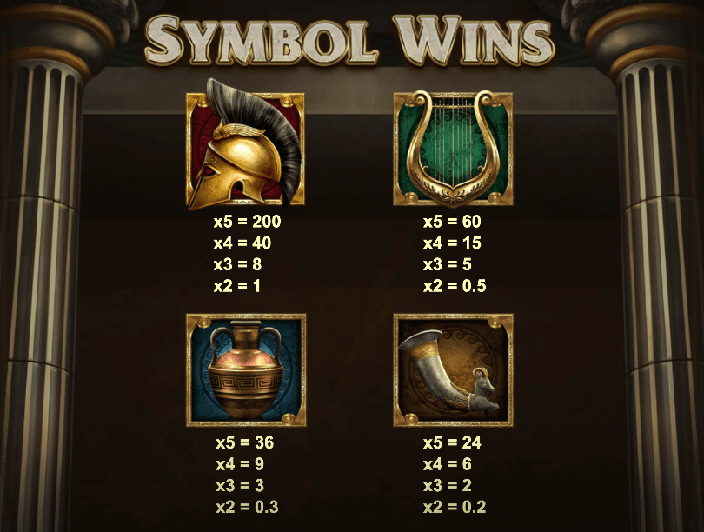Screen dimensions: 704x532
Task: Click the vase x2 = 0.3 payout
Action: 247,508
